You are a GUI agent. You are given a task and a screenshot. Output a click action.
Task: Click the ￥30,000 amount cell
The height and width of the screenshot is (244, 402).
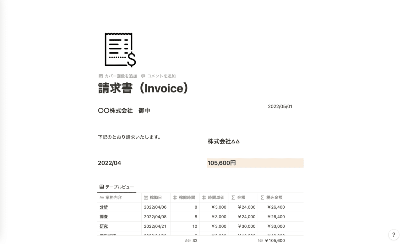click(x=243, y=226)
